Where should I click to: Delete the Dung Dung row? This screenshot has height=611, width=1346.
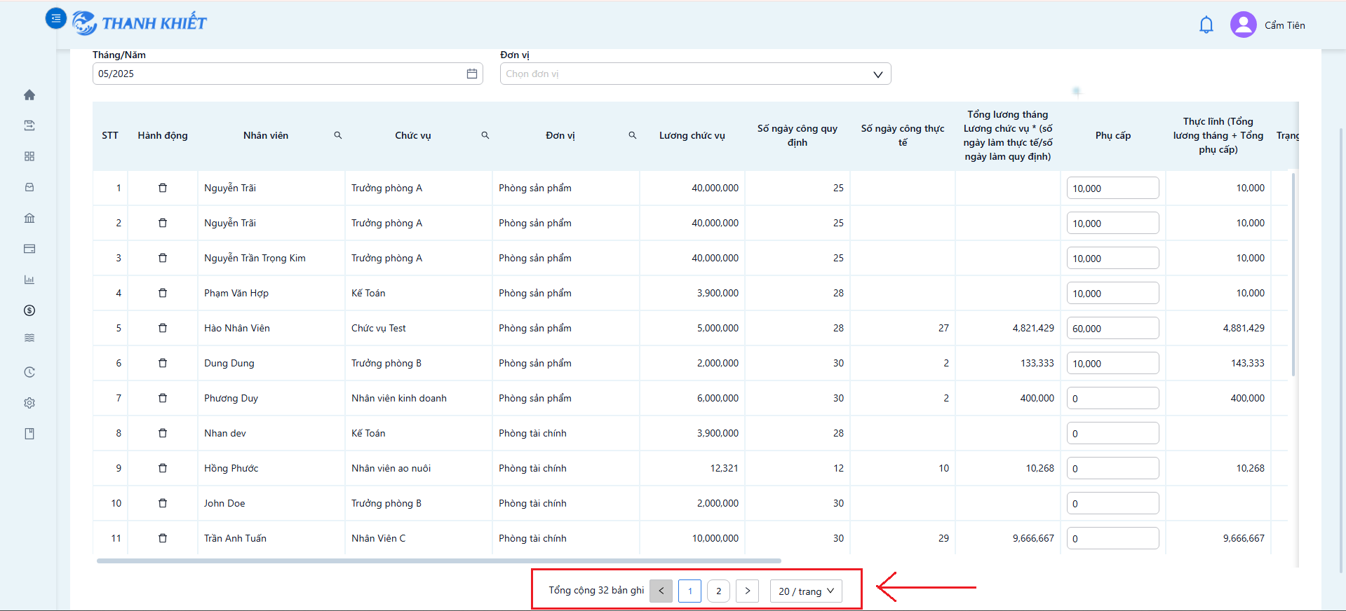pyautogui.click(x=163, y=363)
